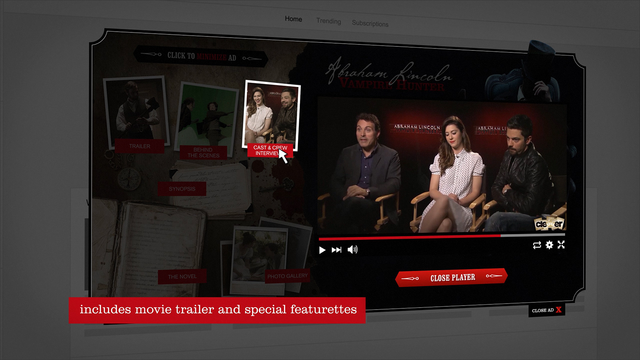Image resolution: width=640 pixels, height=360 pixels.
Task: Open Cast & Crew Interviews label
Action: (270, 150)
